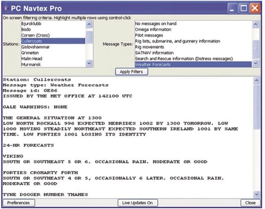
Task: Click the PC Navtex Pro title bar icon
Action: point(6,8)
